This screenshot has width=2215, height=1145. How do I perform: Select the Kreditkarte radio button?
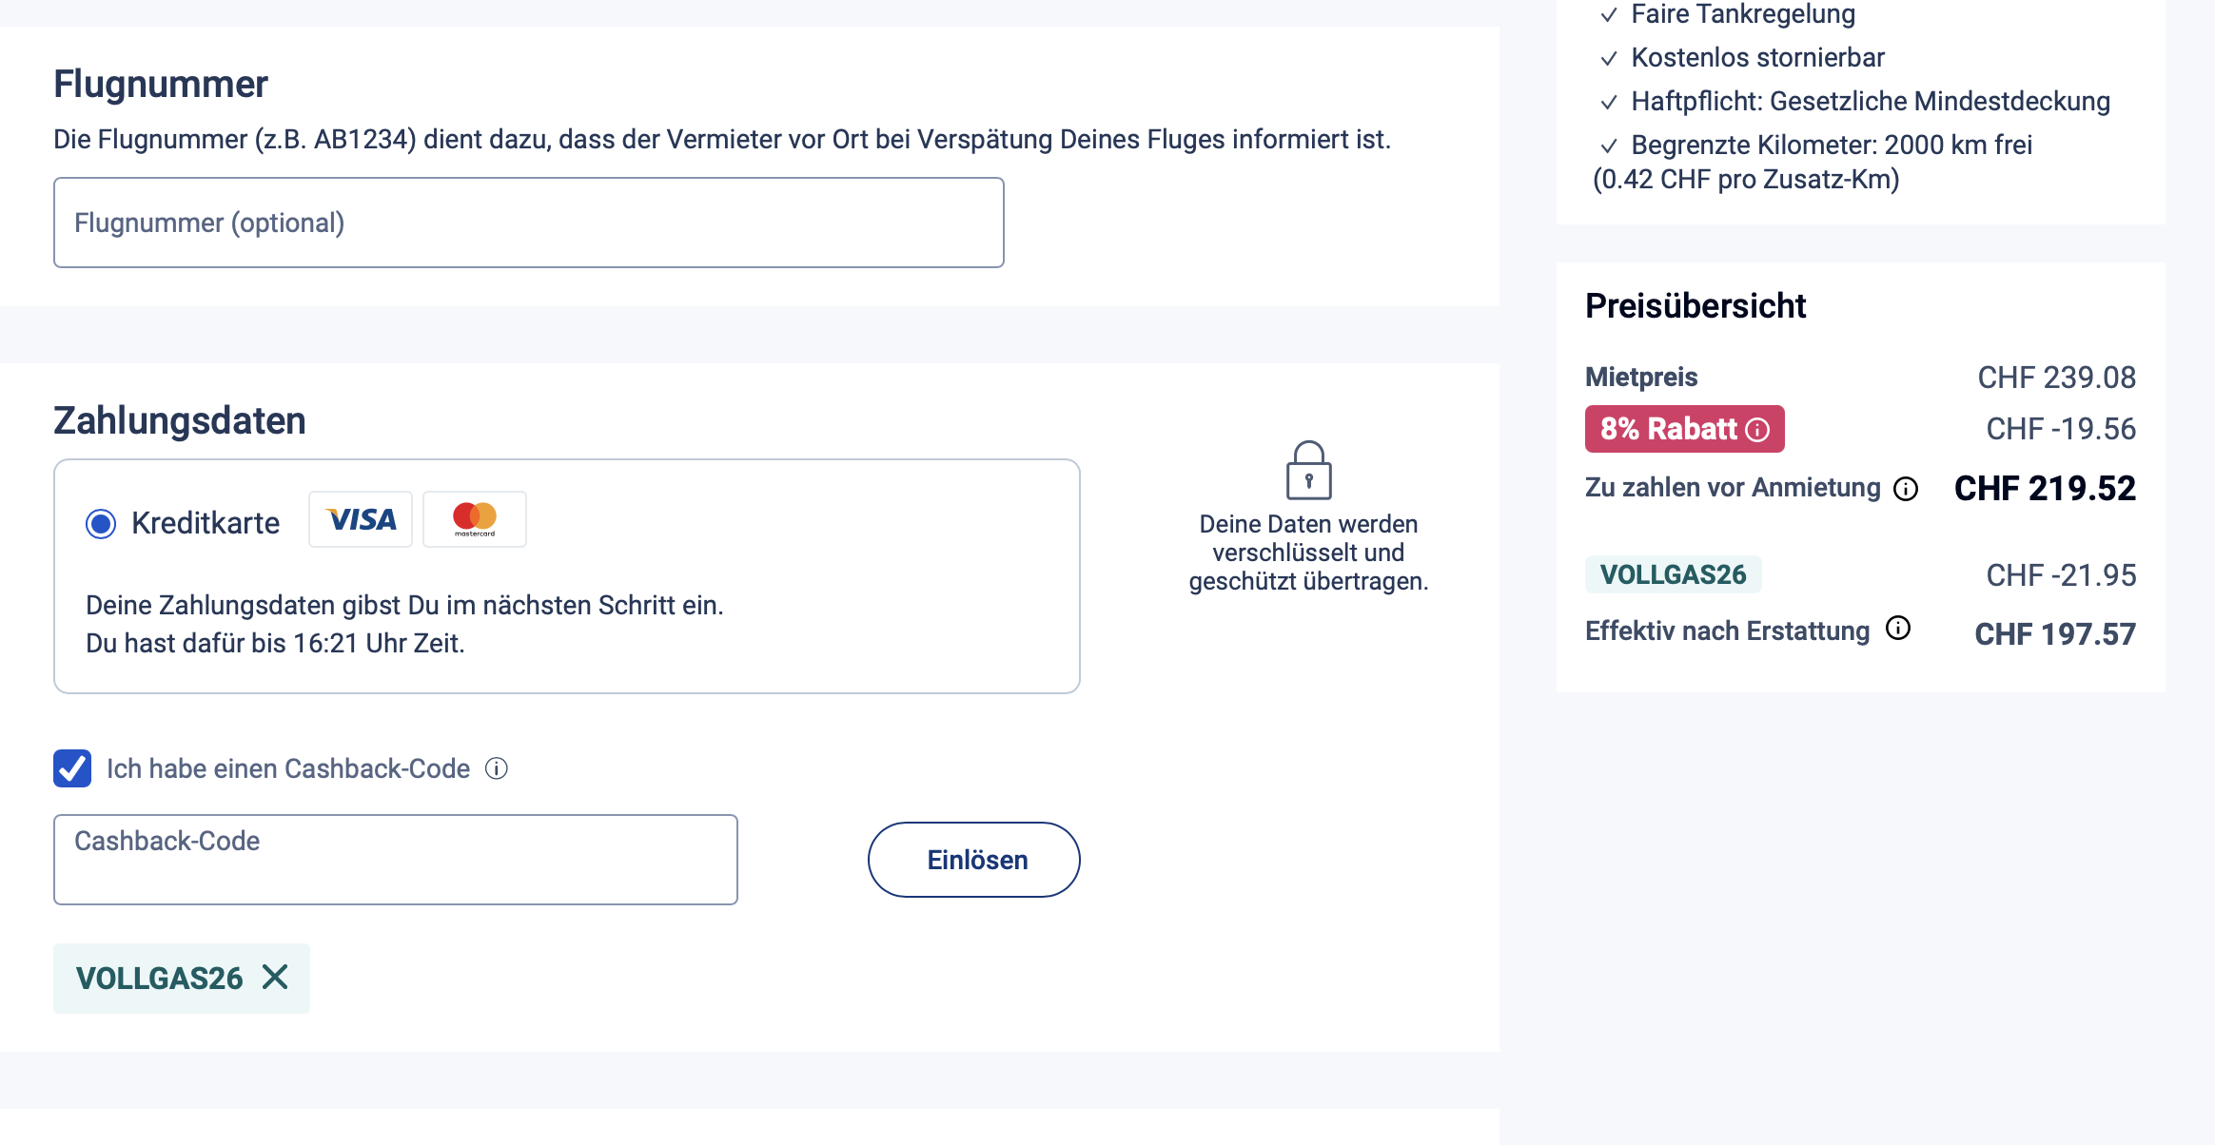pos(101,524)
